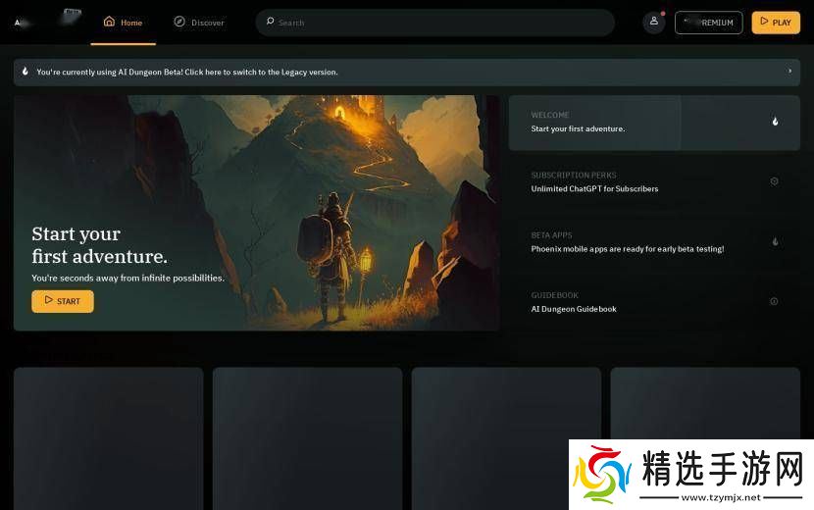Image resolution: width=814 pixels, height=510 pixels.
Task: Open Phoenix mobile apps beta announcement
Action: [627, 249]
